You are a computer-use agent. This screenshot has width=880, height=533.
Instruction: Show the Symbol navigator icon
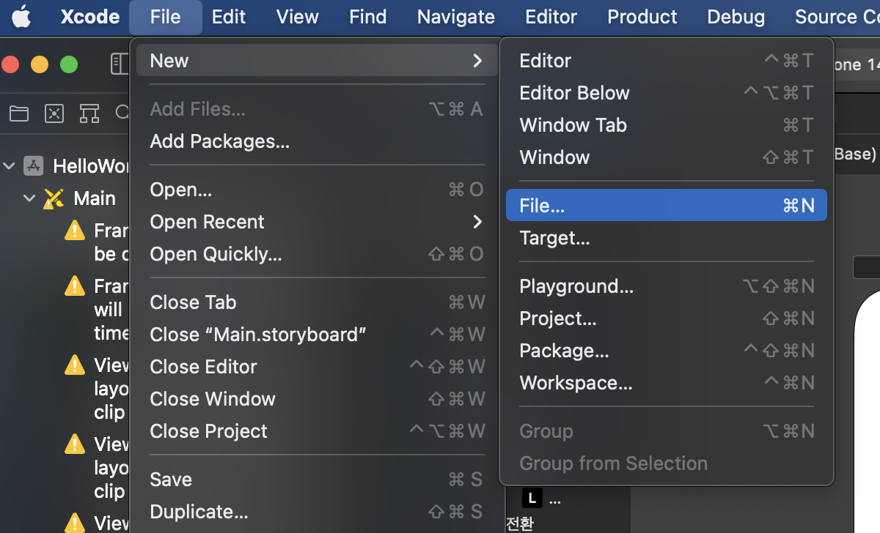coord(89,113)
